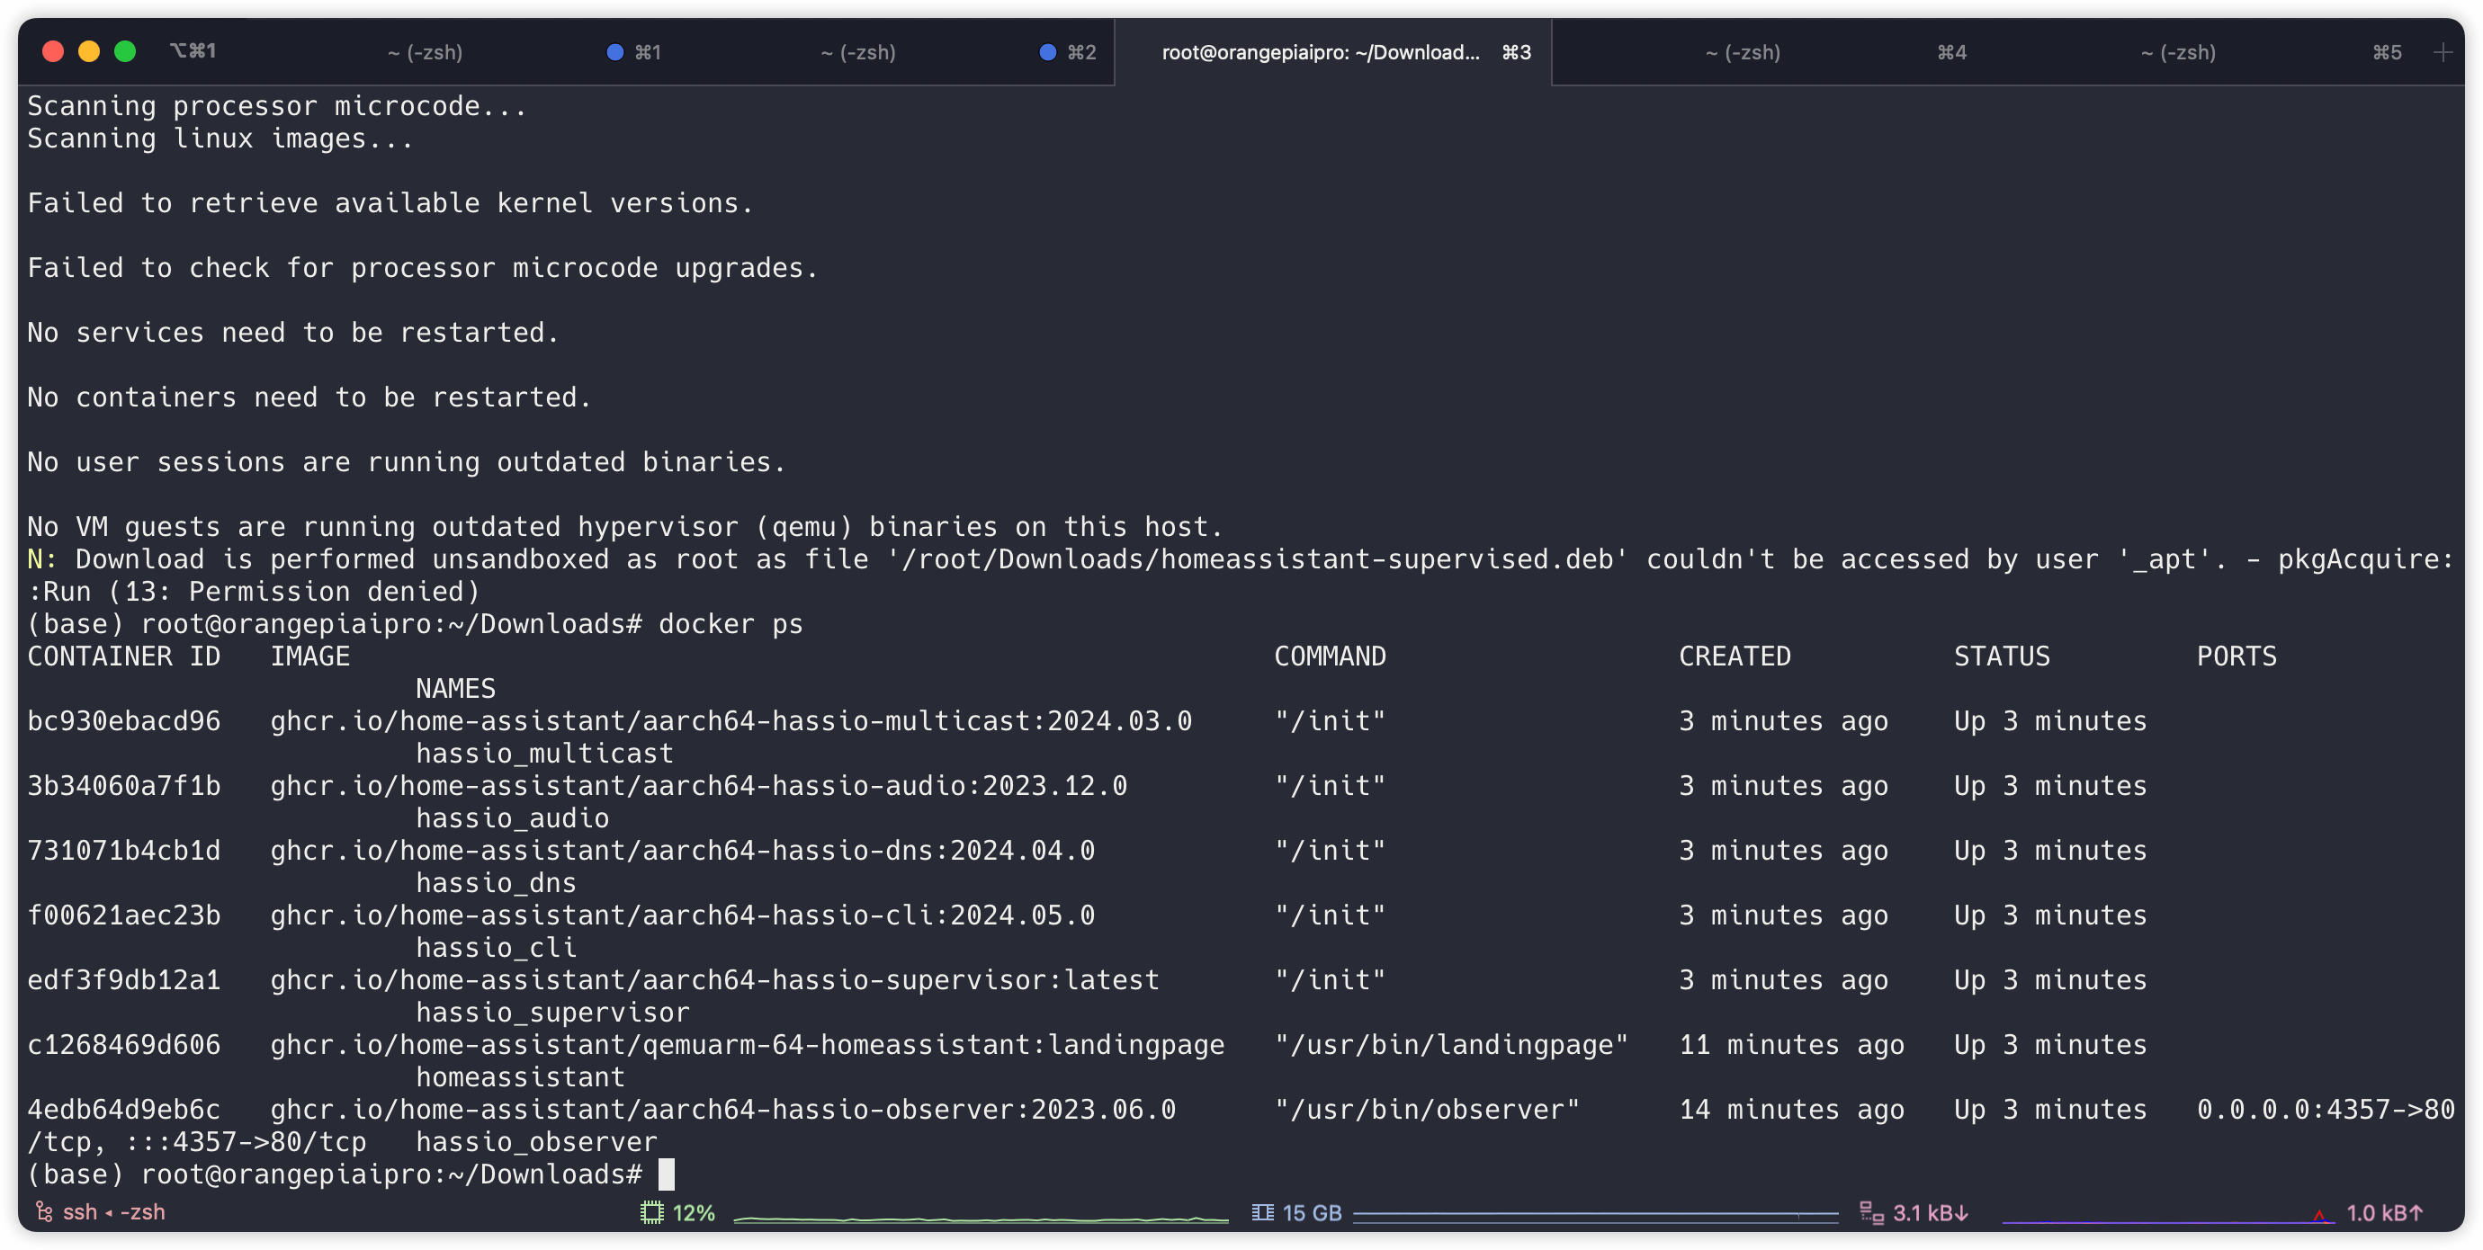Click the memory usage graph line
Screen dimensions: 2483x1250
[x=1595, y=1212]
